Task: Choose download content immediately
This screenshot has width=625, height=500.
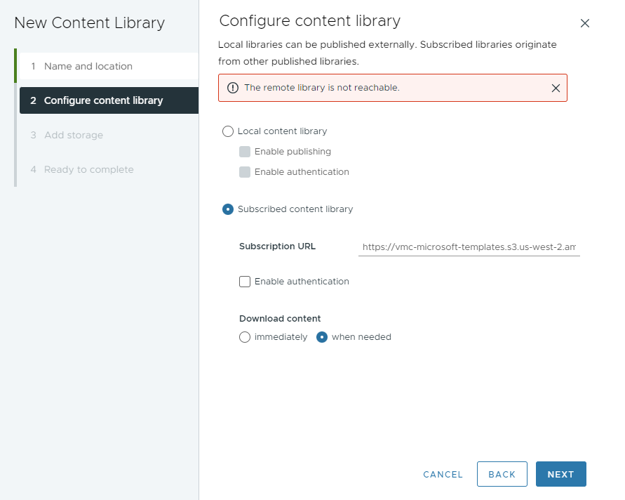Action: coord(245,337)
